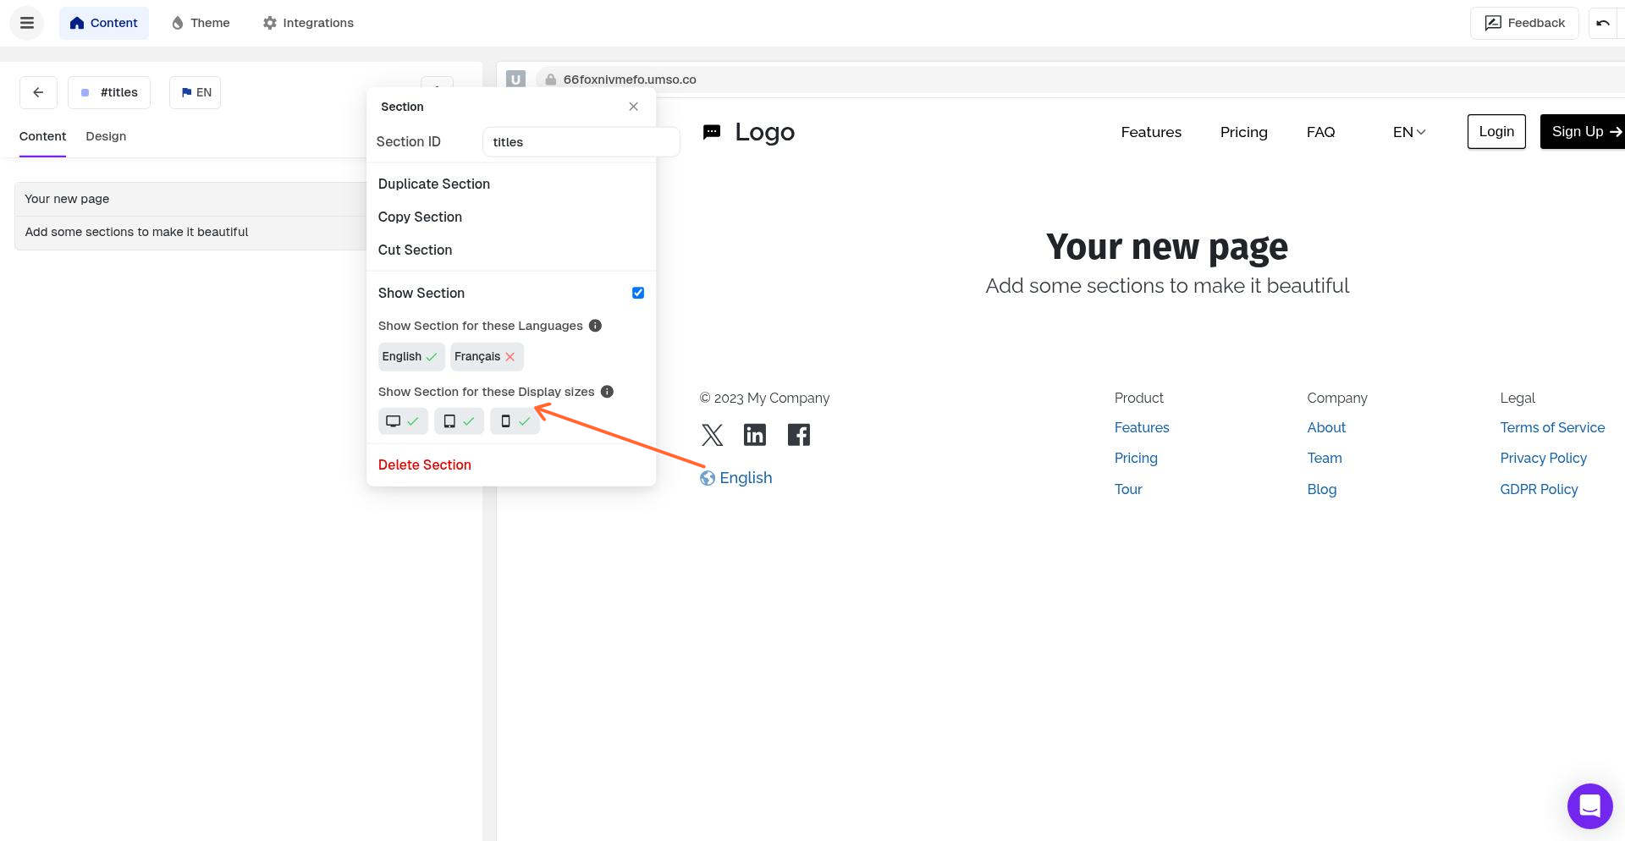Open the Intercom chat bubble
The width and height of the screenshot is (1625, 841).
[x=1589, y=805]
